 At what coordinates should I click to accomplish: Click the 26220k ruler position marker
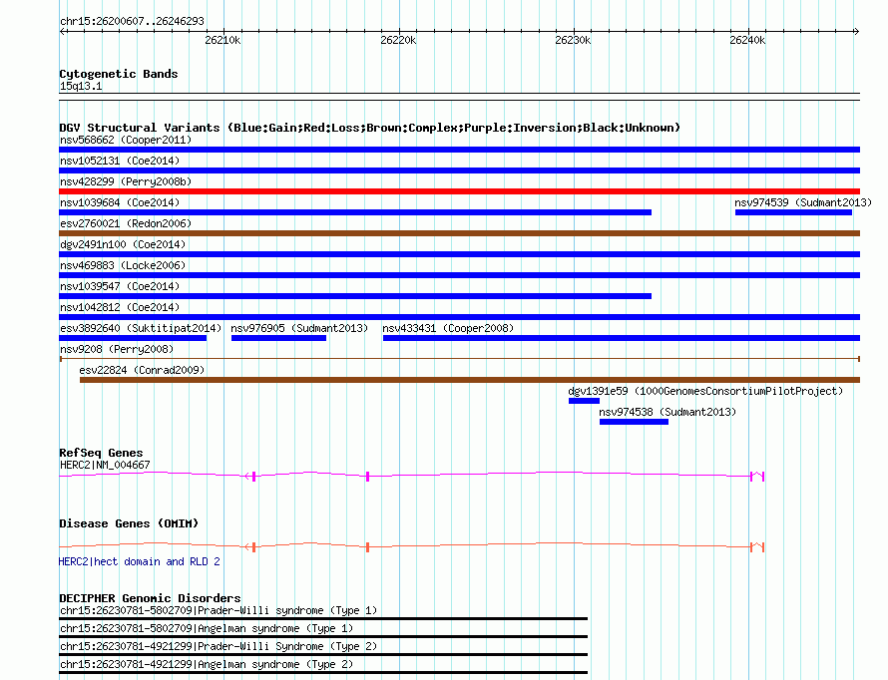[x=398, y=40]
